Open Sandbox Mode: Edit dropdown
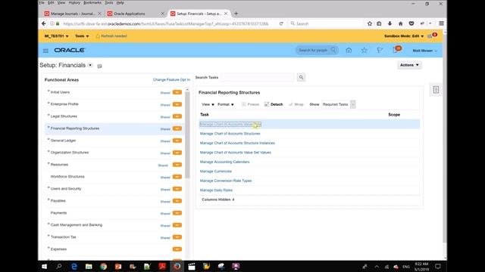Screen dimensions: 485x272 click(404, 36)
